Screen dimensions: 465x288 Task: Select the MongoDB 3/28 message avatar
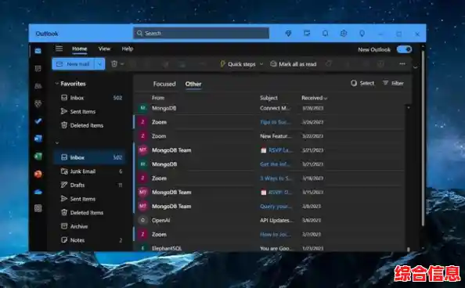coord(143,108)
